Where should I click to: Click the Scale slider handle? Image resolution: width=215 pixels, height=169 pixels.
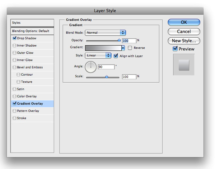tap(106, 77)
